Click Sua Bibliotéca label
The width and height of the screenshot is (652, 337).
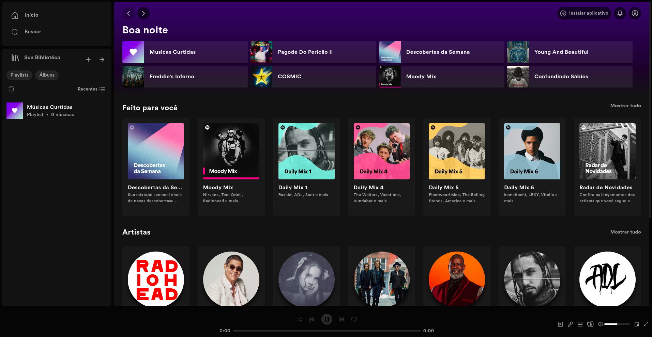42,58
